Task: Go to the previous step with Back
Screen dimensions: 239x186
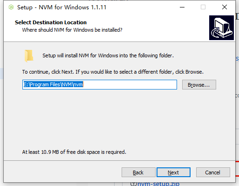Action: coord(138,172)
